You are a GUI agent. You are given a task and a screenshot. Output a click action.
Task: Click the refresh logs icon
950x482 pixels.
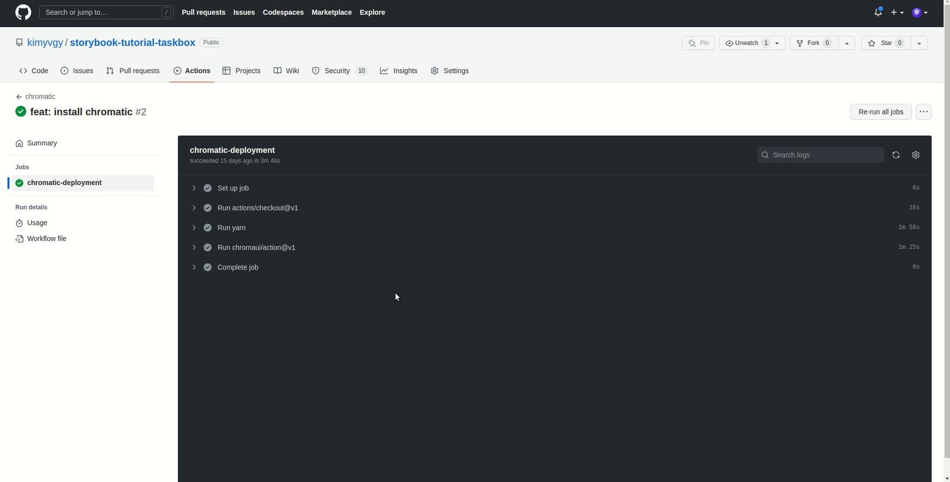tap(896, 155)
